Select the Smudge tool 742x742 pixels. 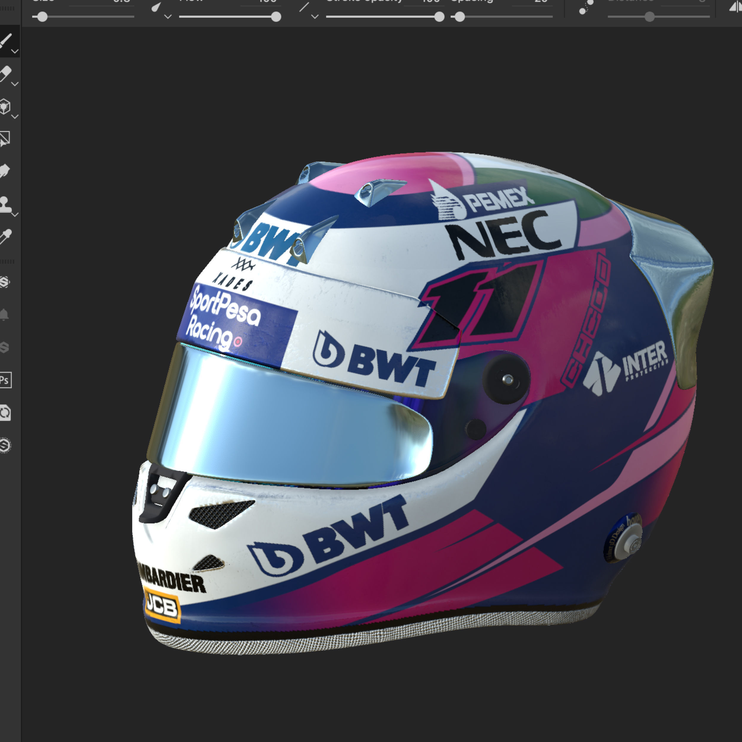(5, 171)
